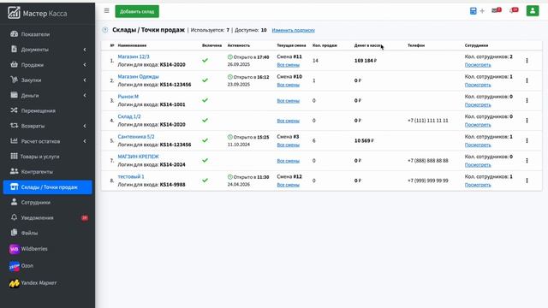Click the Добавить склад button
The width and height of the screenshot is (548, 308).
click(x=137, y=11)
